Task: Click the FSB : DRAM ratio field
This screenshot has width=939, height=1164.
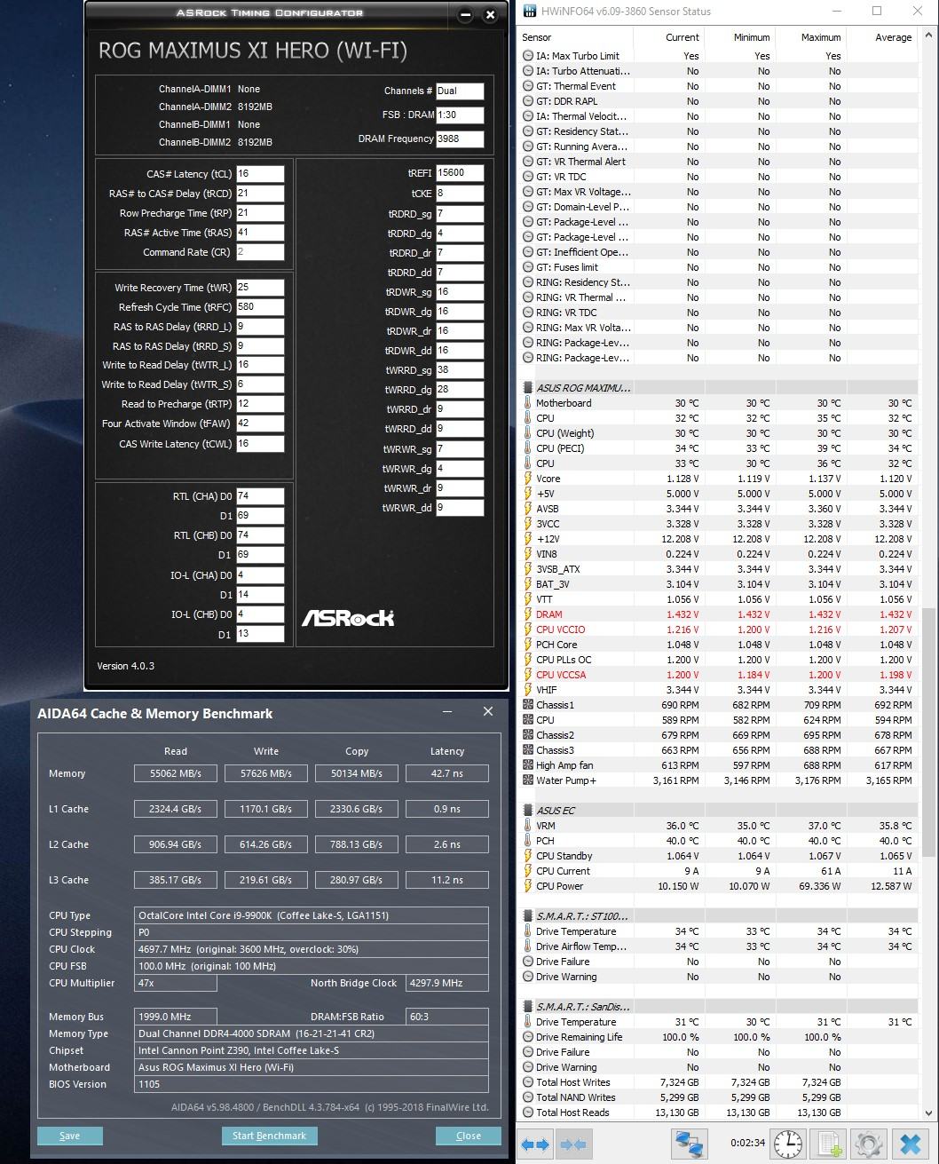Action: click(460, 115)
